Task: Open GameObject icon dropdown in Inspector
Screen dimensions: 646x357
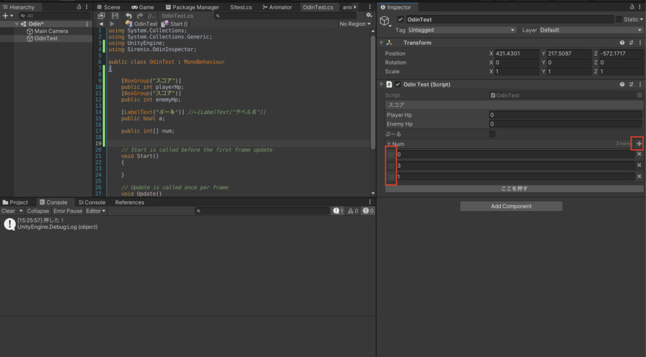Action: point(385,22)
